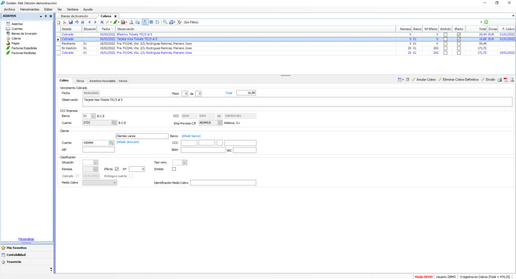Export to PDF icon in detail toolbar
Viewport: 516px width, 279px height.
tap(506, 80)
